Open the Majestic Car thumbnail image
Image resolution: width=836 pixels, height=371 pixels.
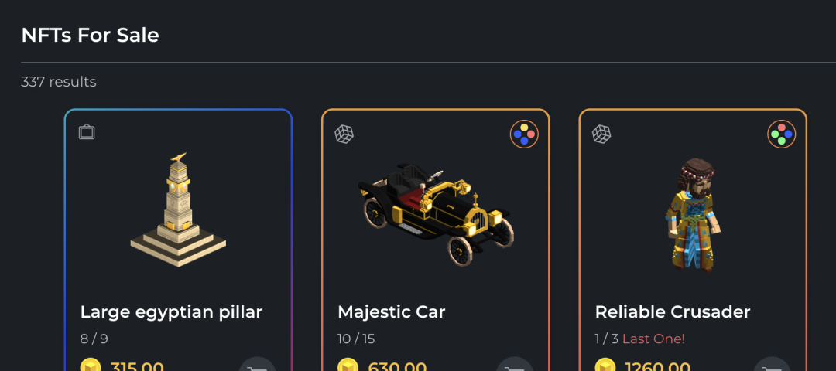coord(436,215)
